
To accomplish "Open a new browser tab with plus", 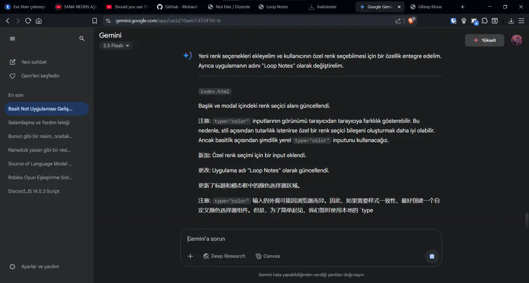I will [x=462, y=7].
